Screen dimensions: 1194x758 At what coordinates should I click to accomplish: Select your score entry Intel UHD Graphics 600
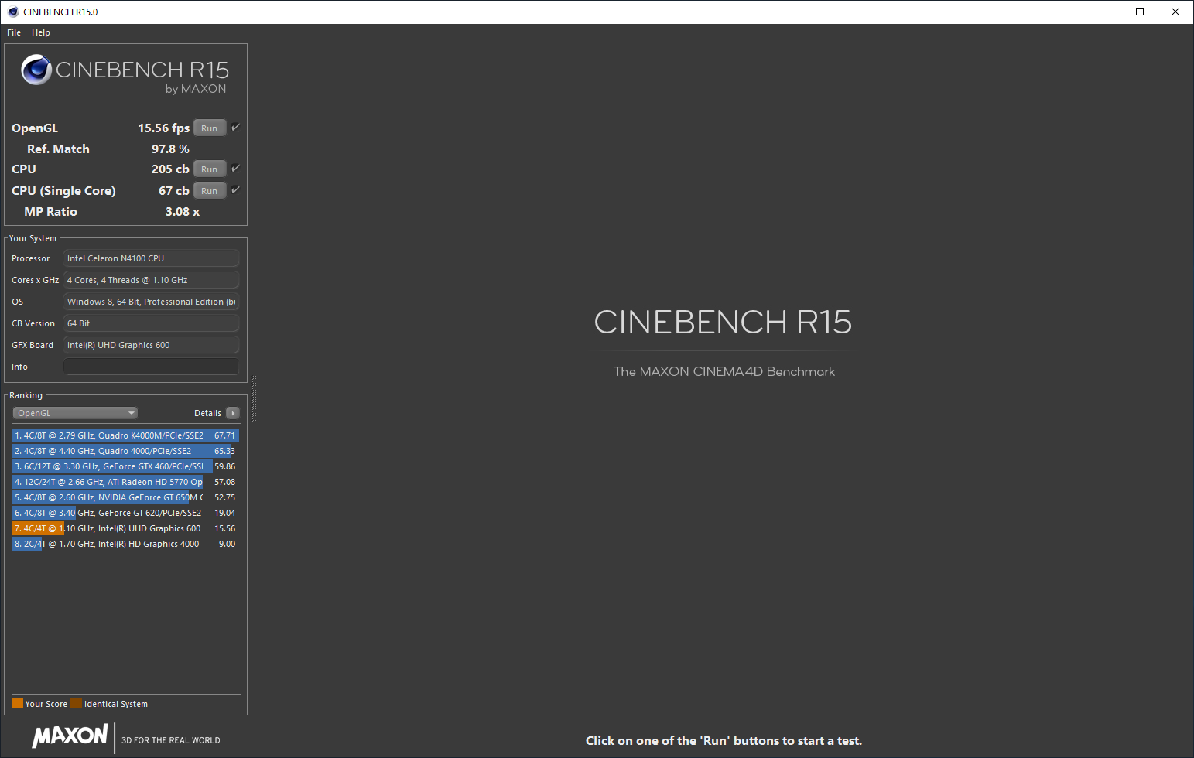[x=125, y=528]
